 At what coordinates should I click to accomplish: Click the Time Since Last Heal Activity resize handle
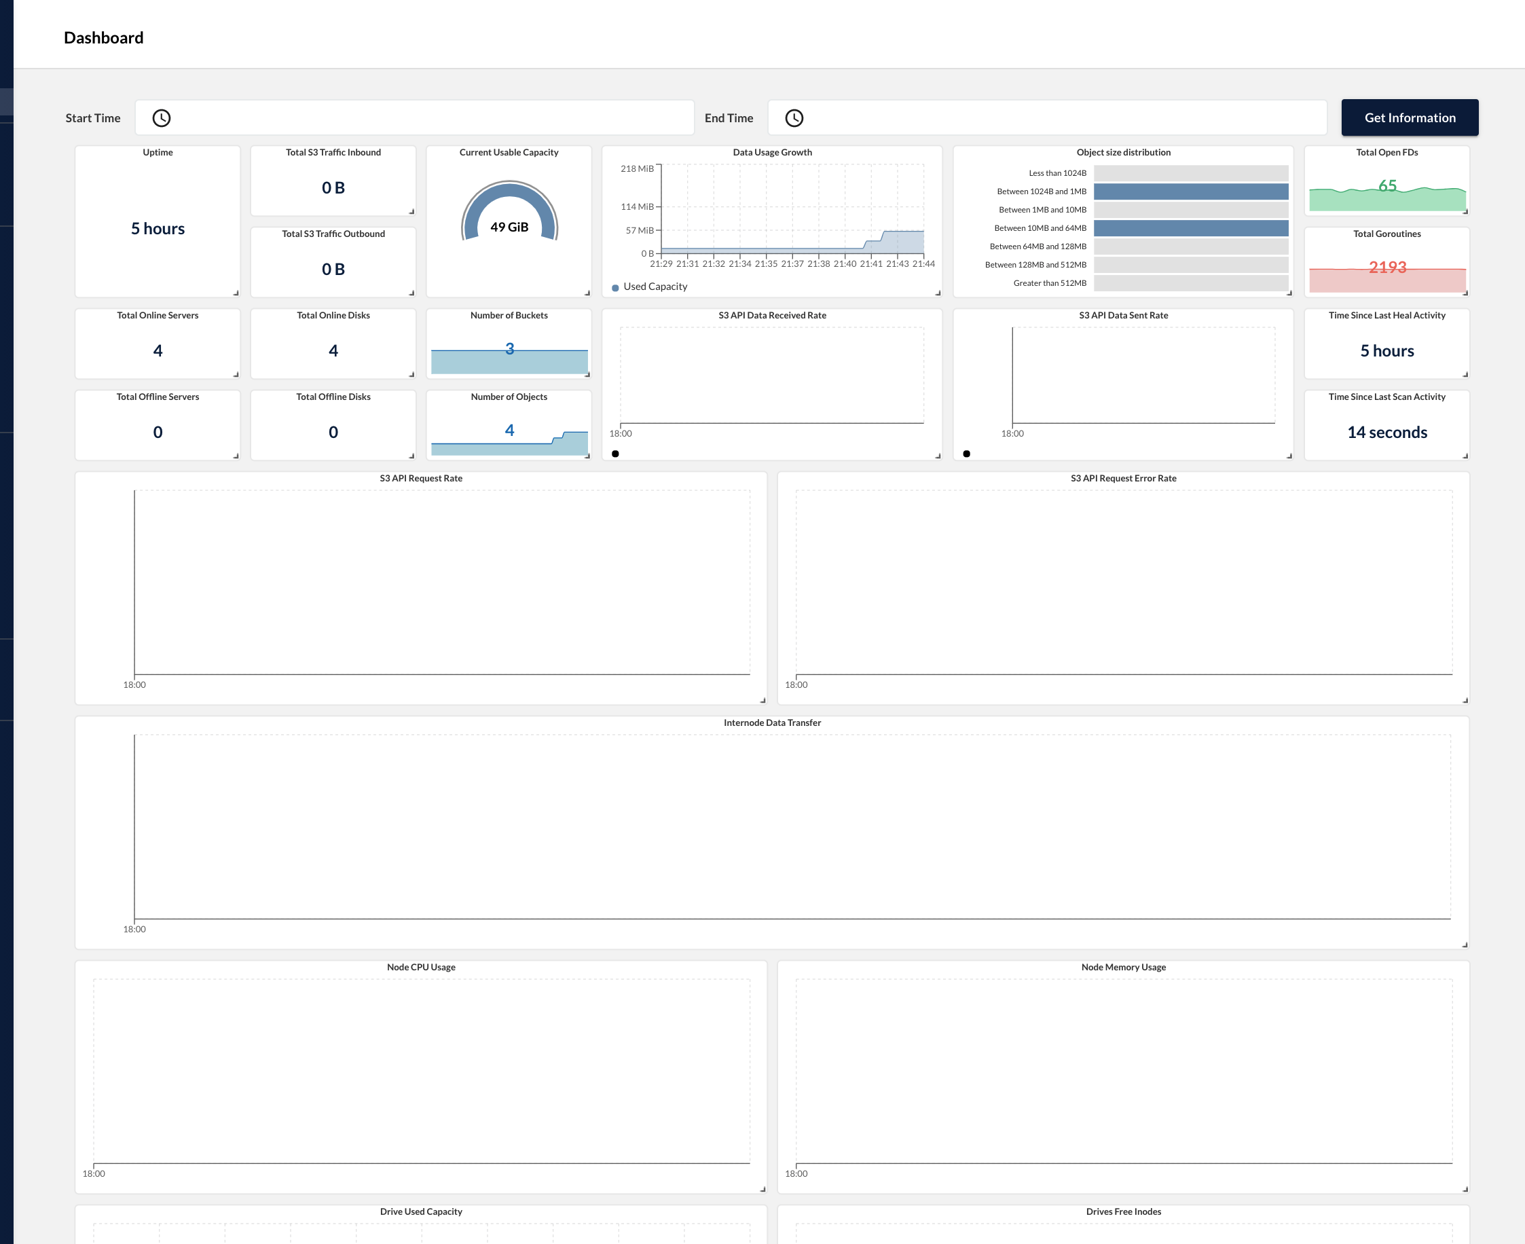coord(1465,375)
